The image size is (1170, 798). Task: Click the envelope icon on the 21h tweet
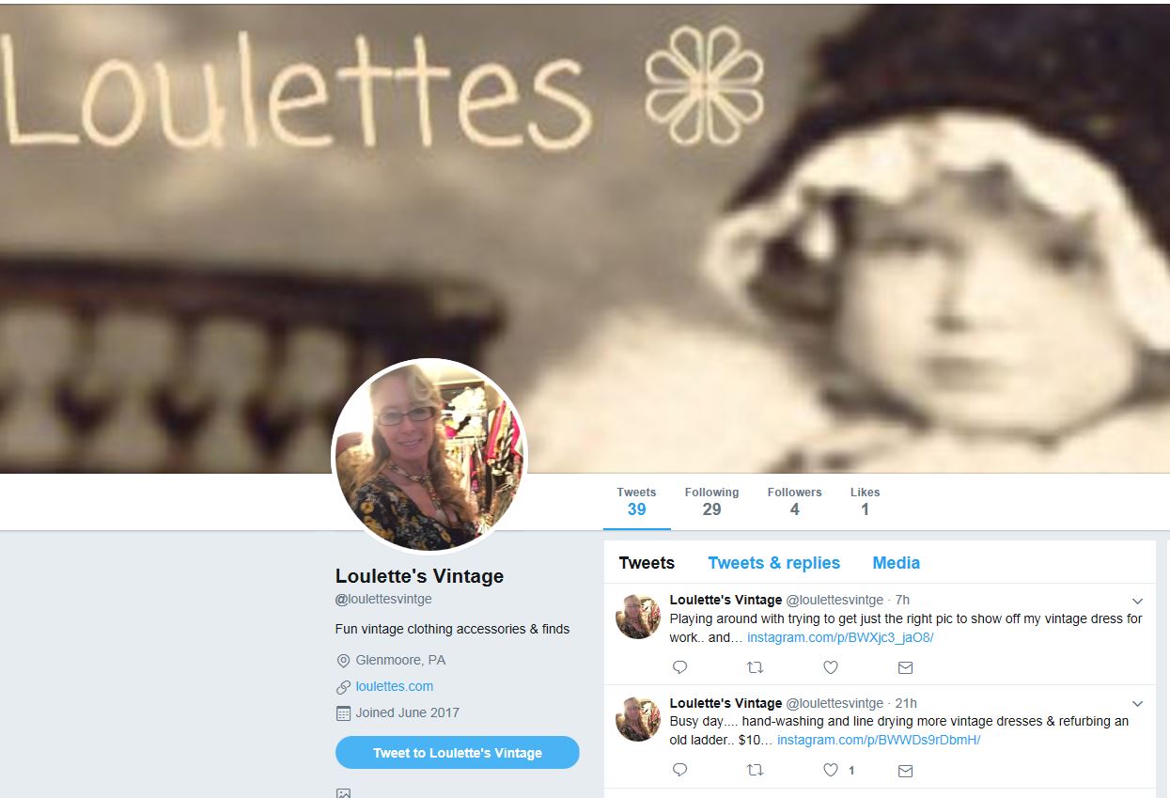point(905,770)
